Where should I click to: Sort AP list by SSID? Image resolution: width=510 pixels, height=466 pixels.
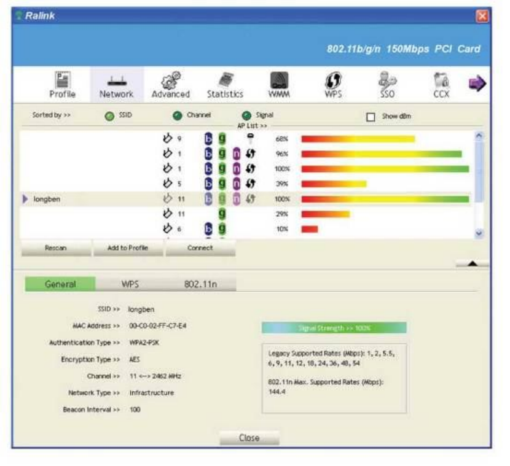109,116
